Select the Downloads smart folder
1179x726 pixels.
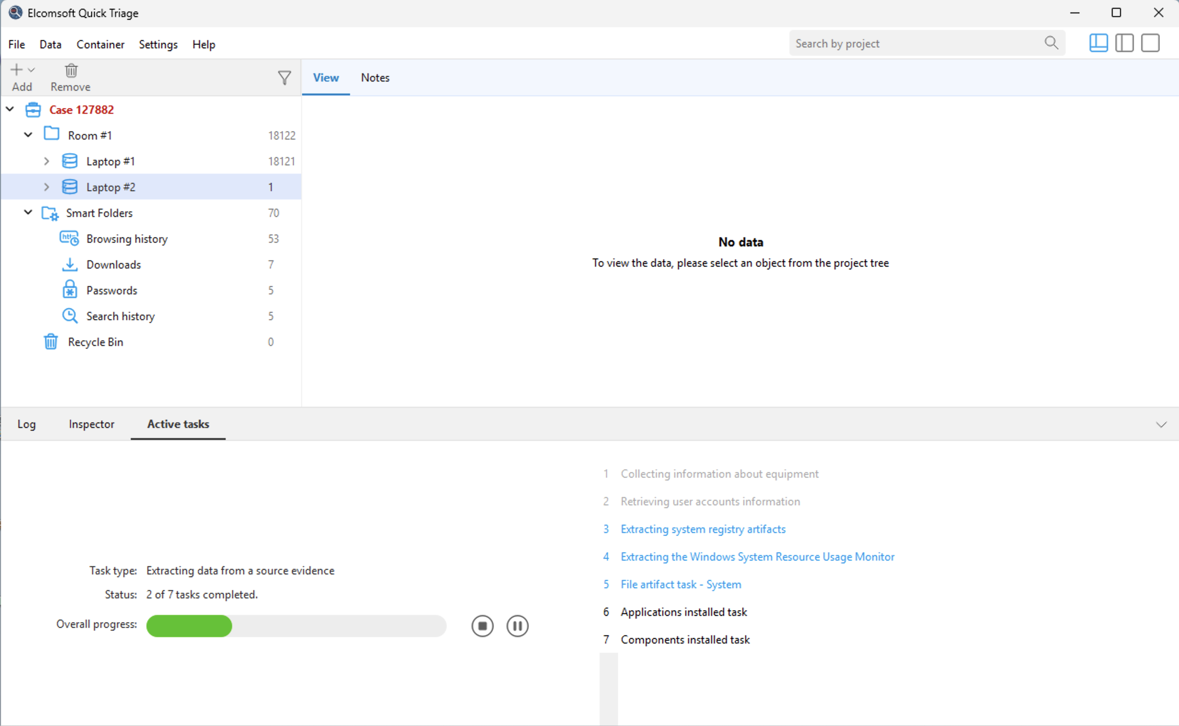click(113, 264)
